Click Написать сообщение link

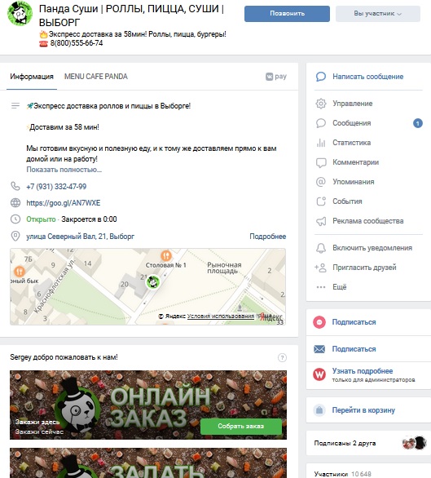368,77
